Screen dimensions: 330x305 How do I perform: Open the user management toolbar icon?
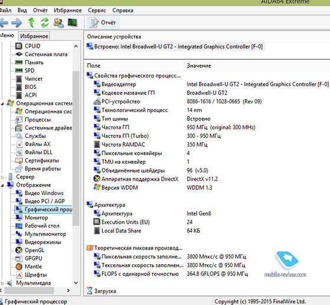pyautogui.click(x=58, y=22)
